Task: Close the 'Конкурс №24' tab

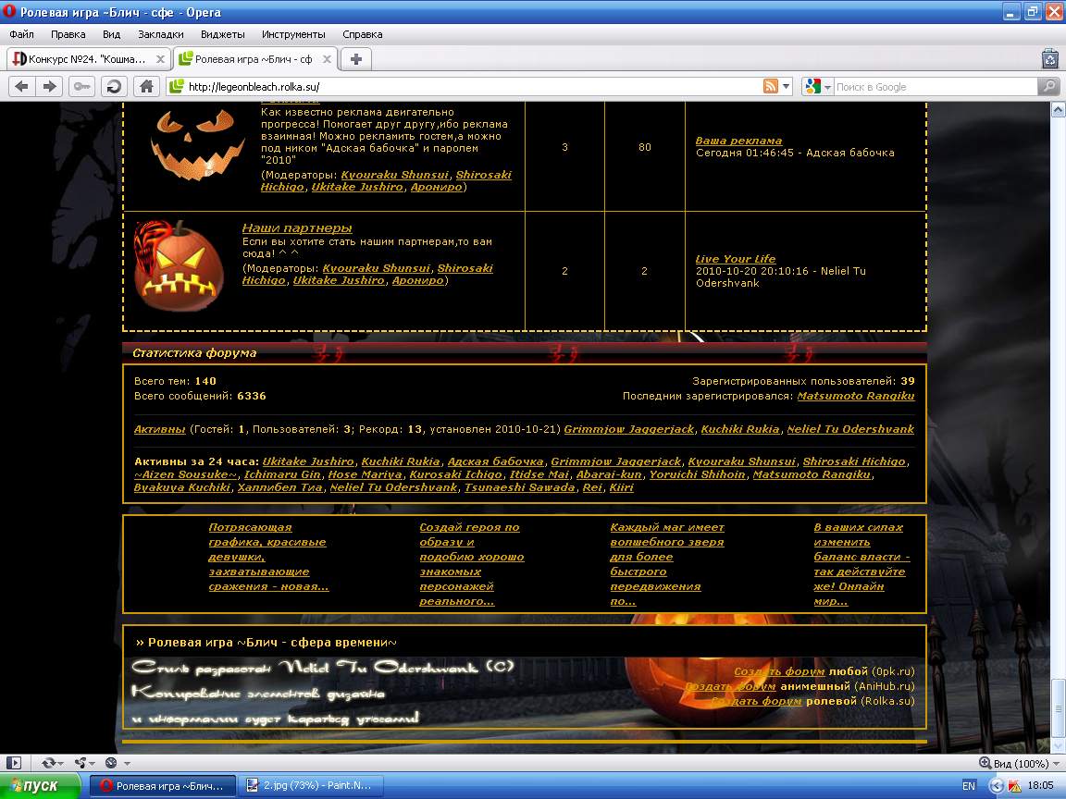Action: [160, 59]
